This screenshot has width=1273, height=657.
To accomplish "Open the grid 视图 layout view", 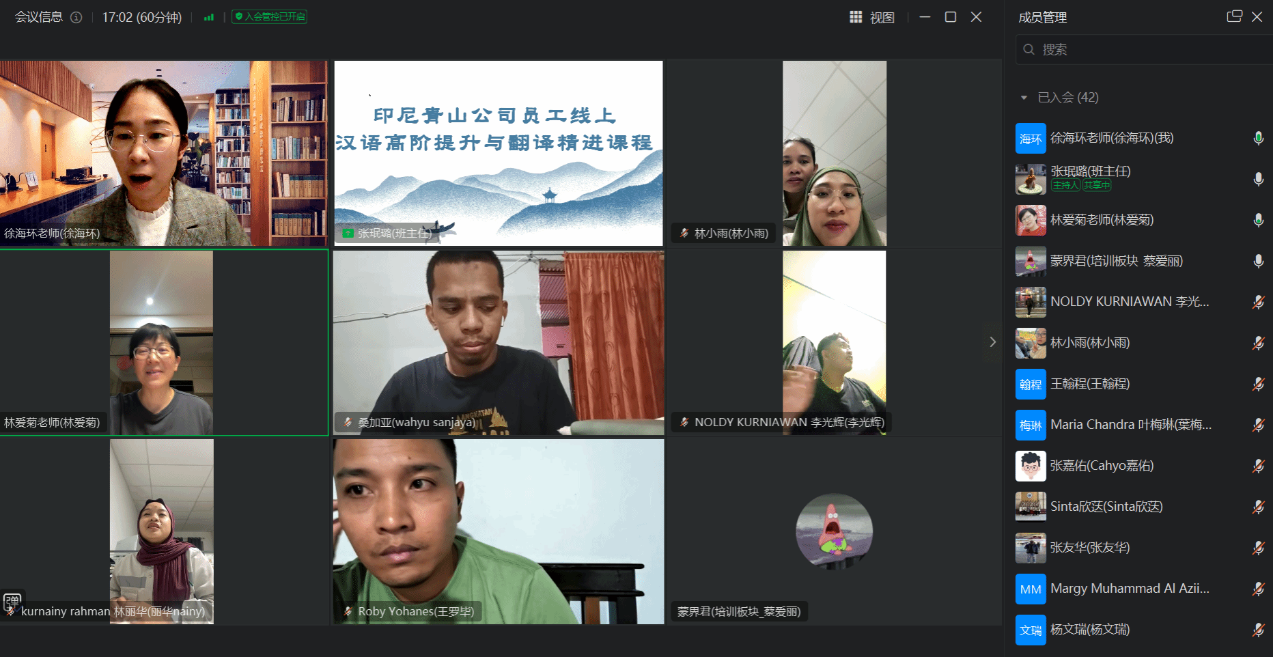I will click(871, 17).
